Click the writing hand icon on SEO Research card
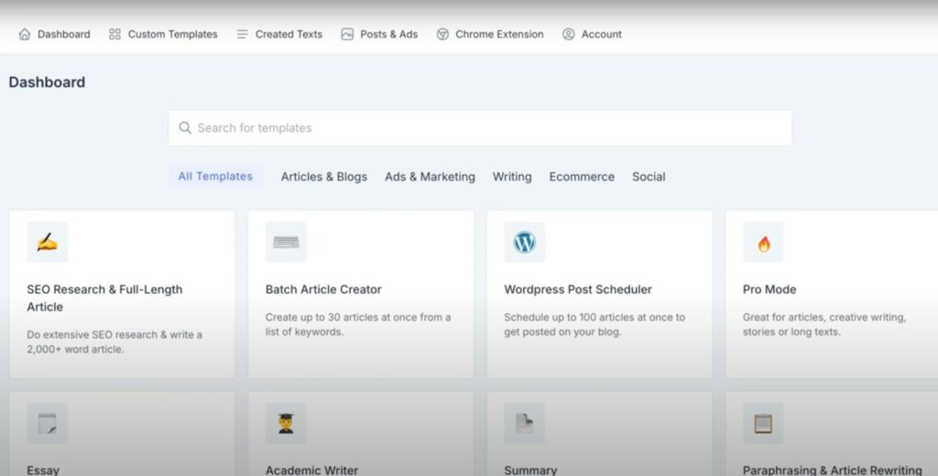The image size is (938, 476). coord(48,243)
